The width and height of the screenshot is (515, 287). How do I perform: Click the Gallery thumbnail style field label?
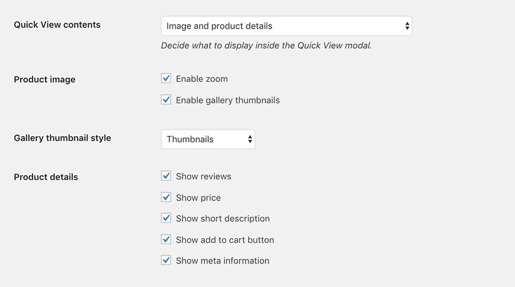pos(62,138)
